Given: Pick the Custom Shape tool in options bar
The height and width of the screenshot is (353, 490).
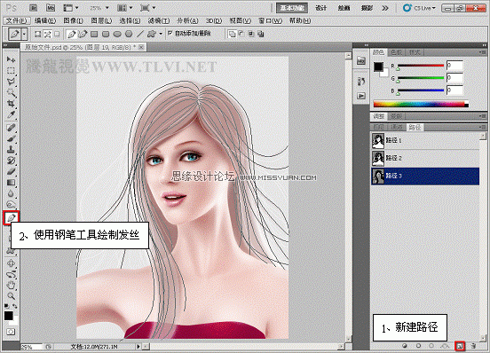Looking at the screenshot, I should [x=151, y=34].
